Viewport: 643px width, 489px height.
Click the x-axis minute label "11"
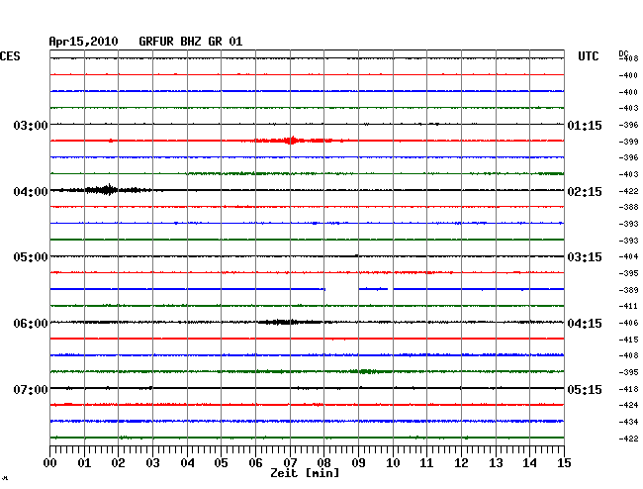click(426, 462)
